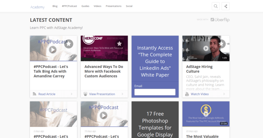The height and width of the screenshot is (138, 263).
Task: Star the Facebook Custom Audiences presentation
Action: [x=119, y=43]
